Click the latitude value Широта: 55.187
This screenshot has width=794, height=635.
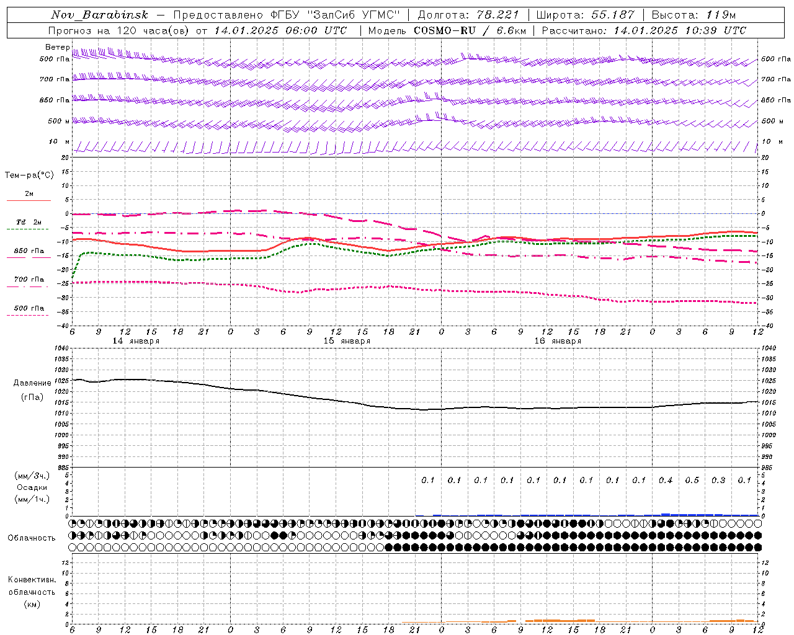pyautogui.click(x=585, y=15)
